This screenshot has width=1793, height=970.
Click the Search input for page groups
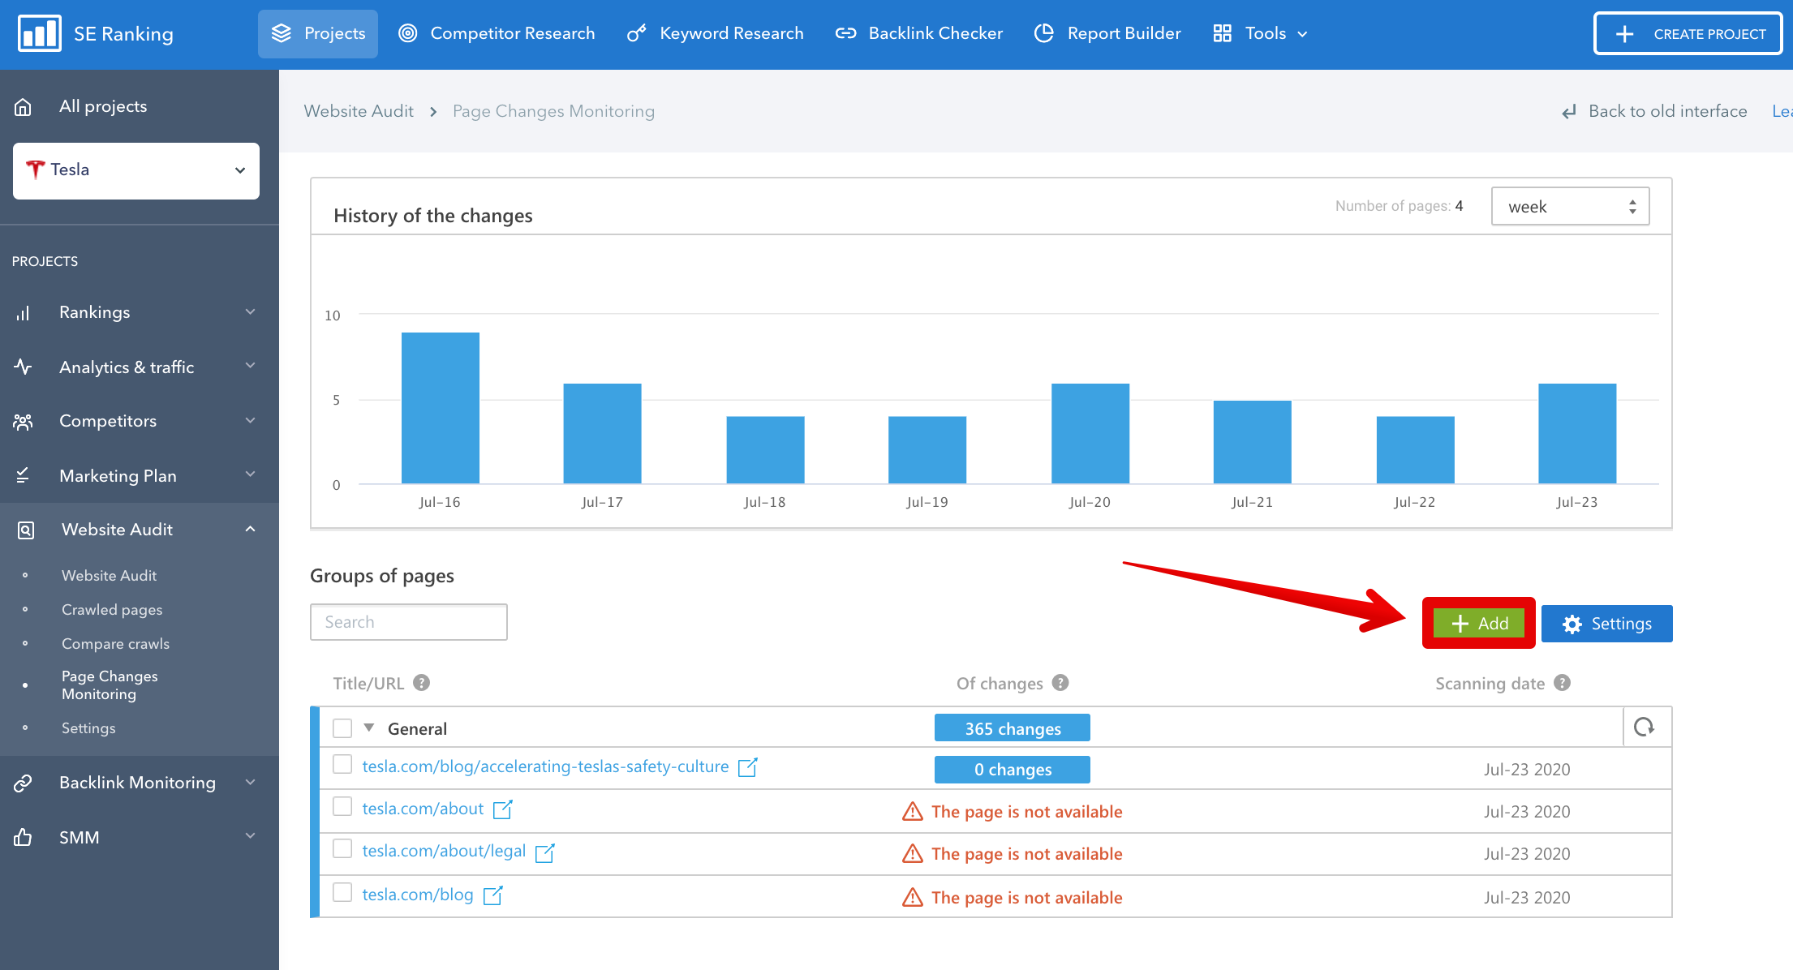pyautogui.click(x=409, y=622)
